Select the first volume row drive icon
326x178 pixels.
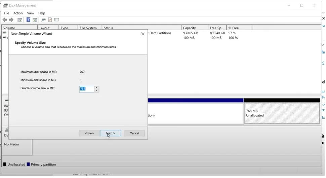tap(4, 33)
